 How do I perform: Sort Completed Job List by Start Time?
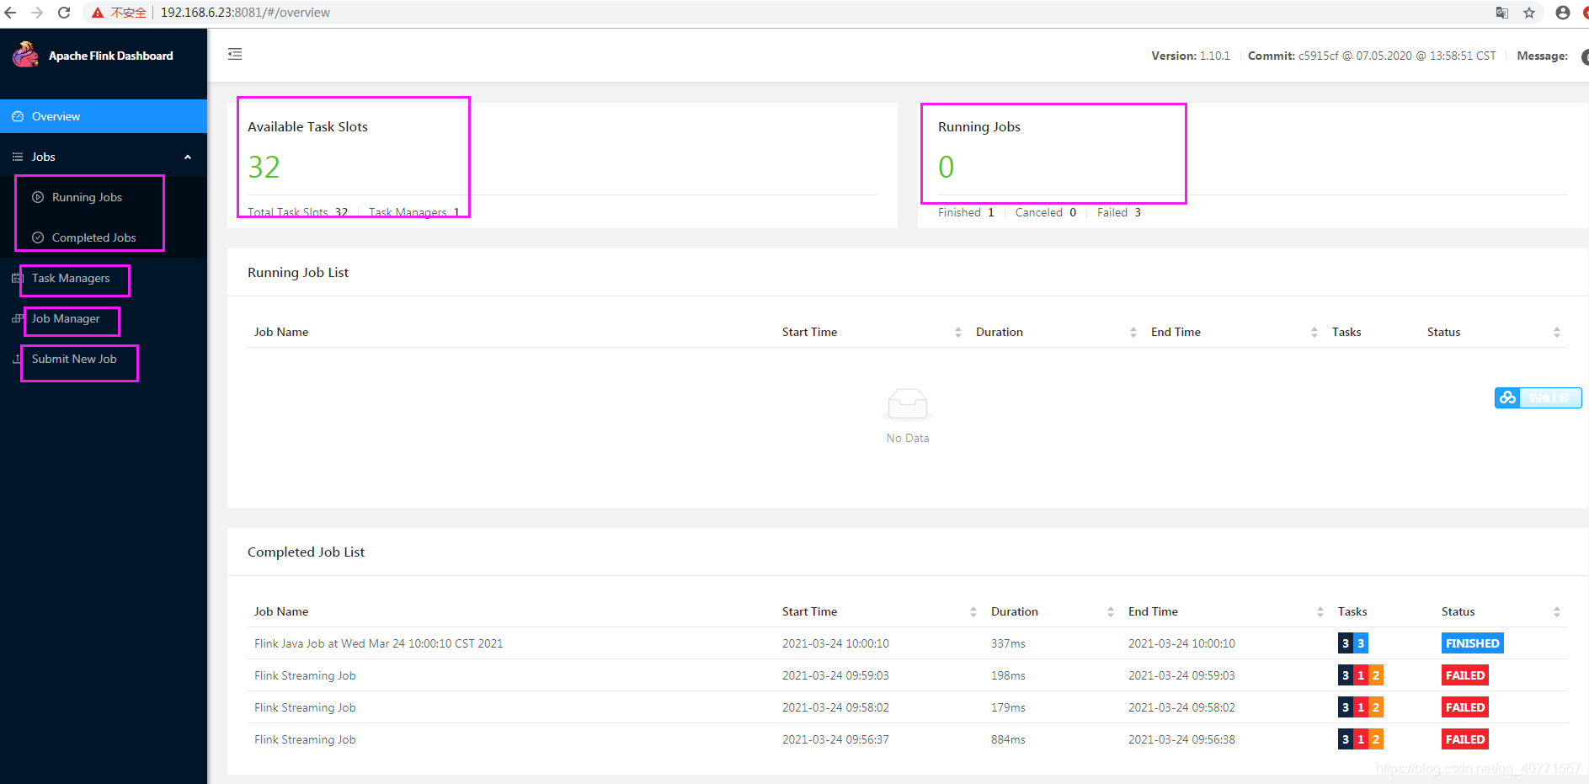(973, 611)
